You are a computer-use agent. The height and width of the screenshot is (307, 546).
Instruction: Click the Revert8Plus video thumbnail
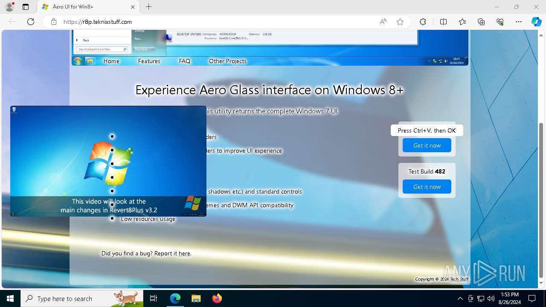pos(108,161)
